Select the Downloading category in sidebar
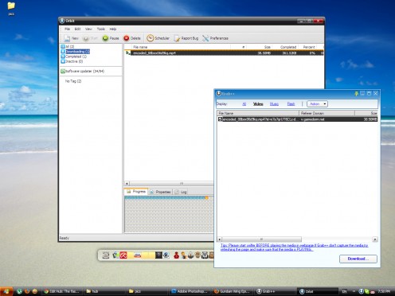Viewport: 395px width, 296px height. [76, 52]
